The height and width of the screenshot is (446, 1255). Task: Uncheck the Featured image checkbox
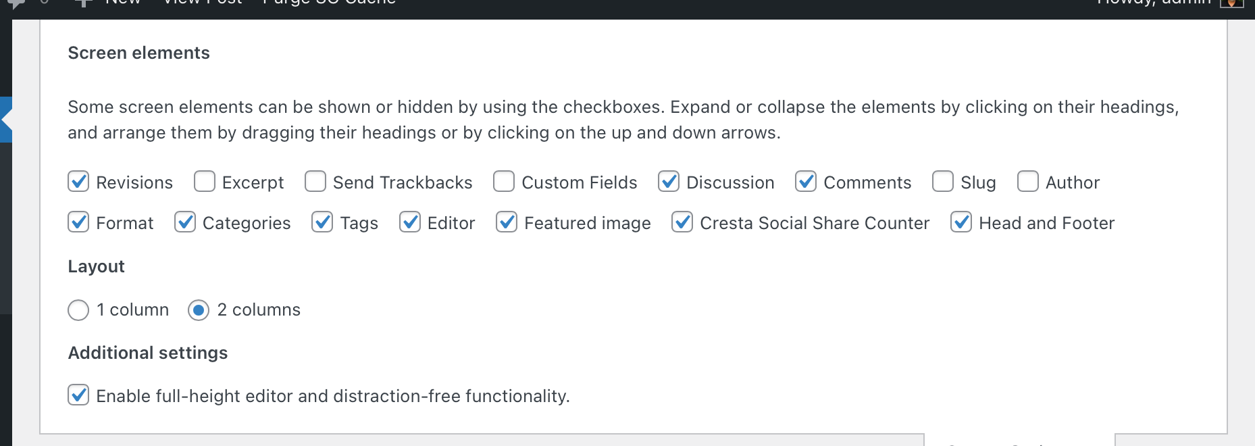(506, 222)
